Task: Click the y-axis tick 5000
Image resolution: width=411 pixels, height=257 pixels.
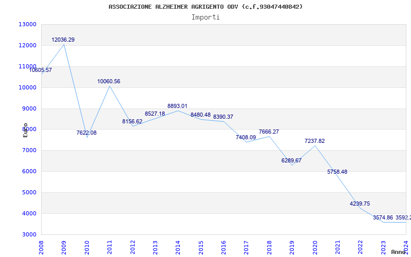Action: [x=29, y=192]
